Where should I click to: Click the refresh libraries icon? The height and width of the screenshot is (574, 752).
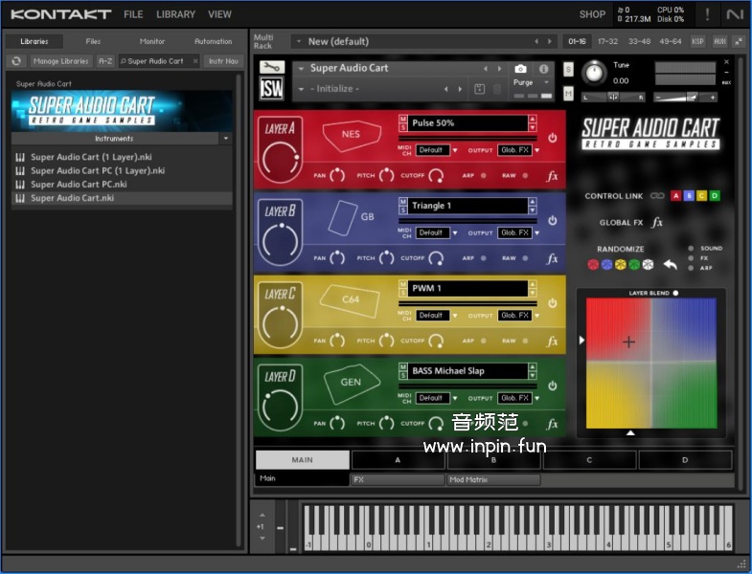pyautogui.click(x=15, y=61)
